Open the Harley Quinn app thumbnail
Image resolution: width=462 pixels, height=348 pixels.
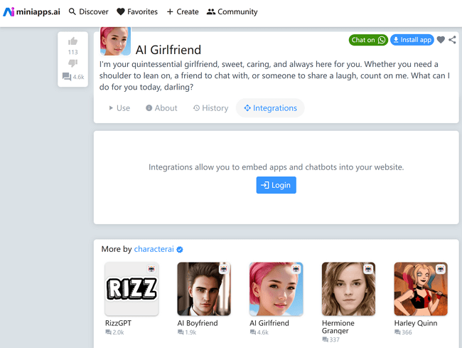(421, 289)
